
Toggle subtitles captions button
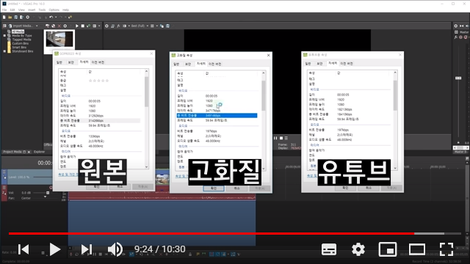pyautogui.click(x=329, y=249)
